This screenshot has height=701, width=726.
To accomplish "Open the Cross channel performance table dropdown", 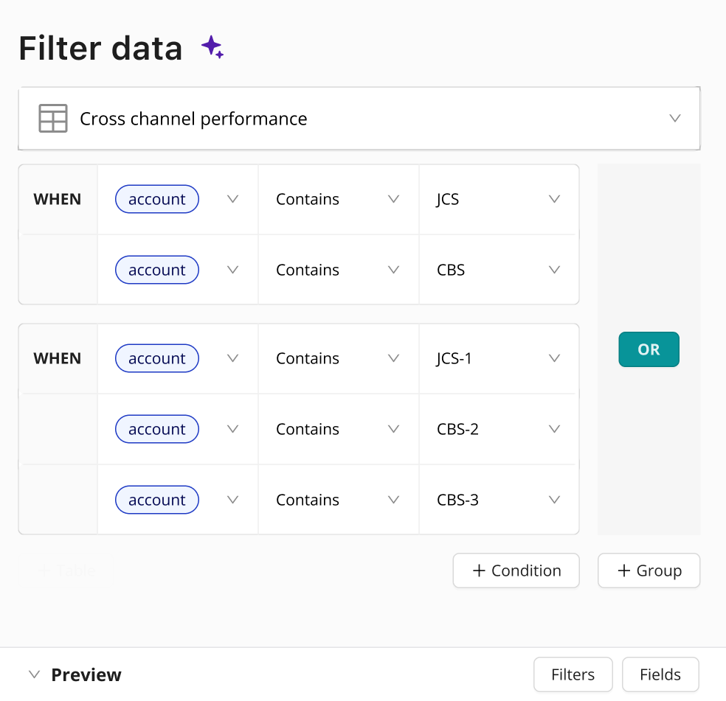I will [x=674, y=119].
